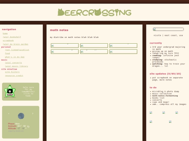
Task: Click struck-through 'math notes formatting' item
Action: [x=165, y=96]
